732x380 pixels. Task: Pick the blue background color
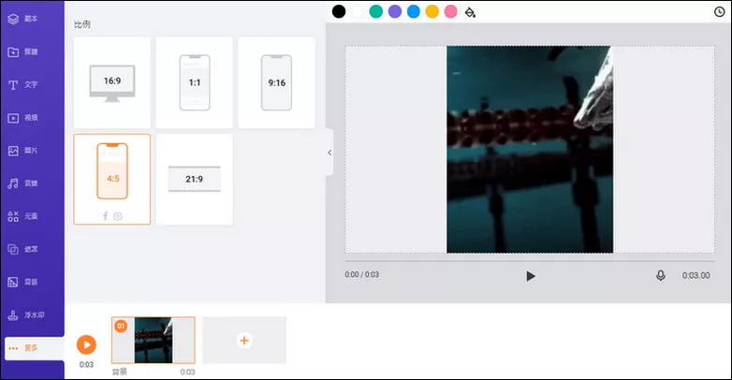tap(414, 11)
